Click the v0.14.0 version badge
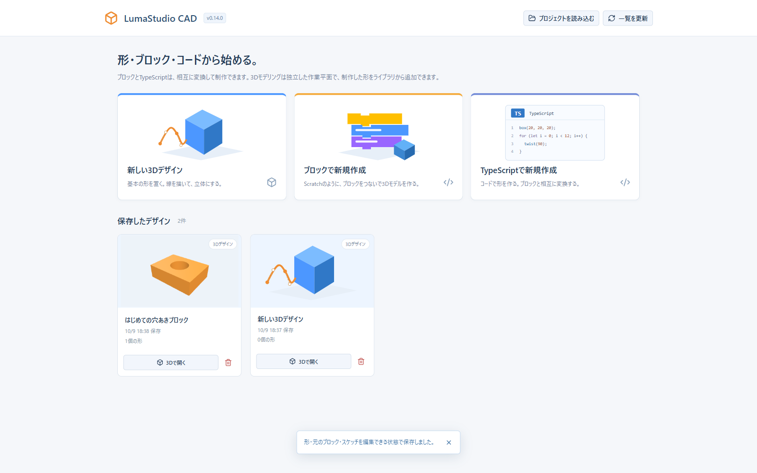757x473 pixels. pyautogui.click(x=215, y=18)
